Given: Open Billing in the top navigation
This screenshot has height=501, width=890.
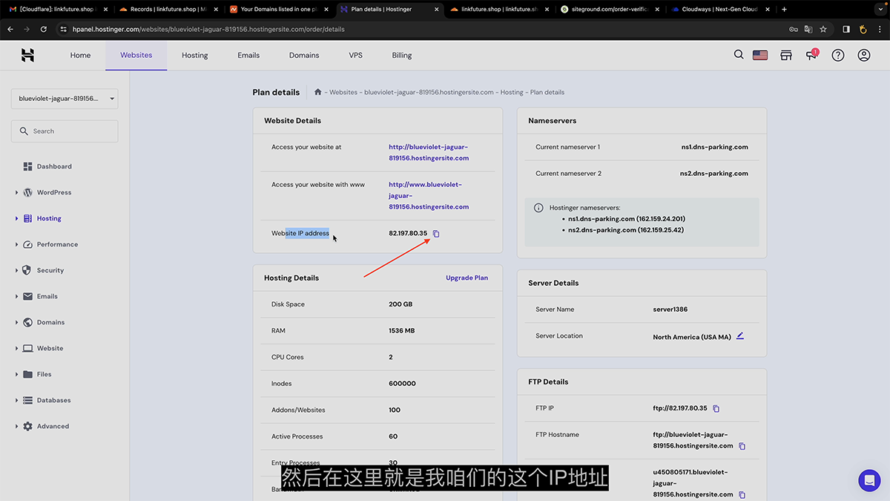Looking at the screenshot, I should [402, 55].
